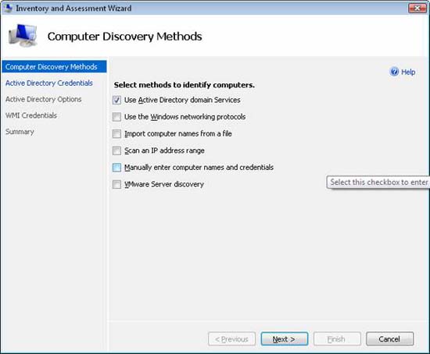Click the Finish button

337,339
